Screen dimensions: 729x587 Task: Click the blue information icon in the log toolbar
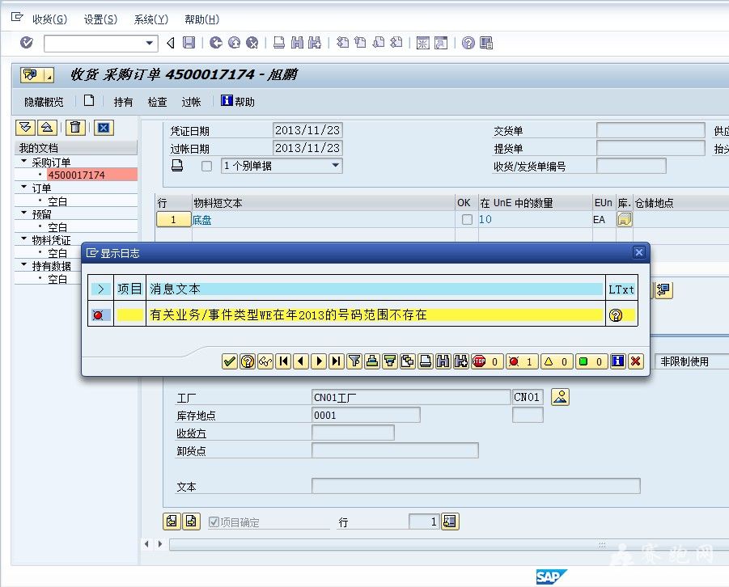(x=617, y=361)
